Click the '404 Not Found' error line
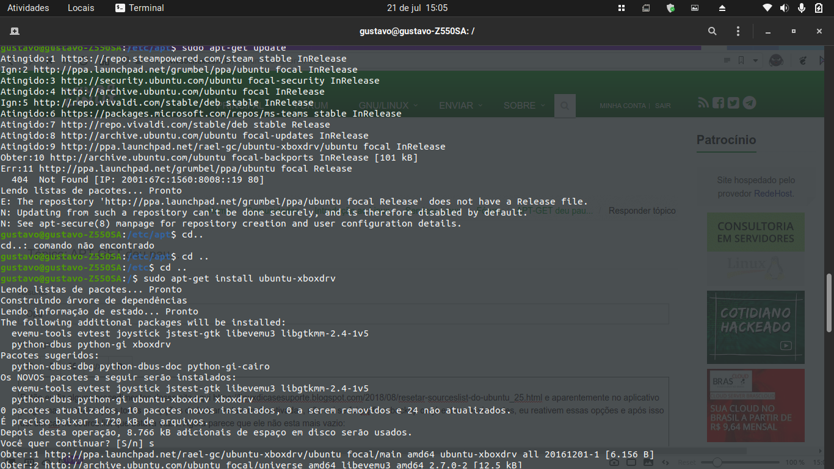834x469 pixels. coord(137,180)
